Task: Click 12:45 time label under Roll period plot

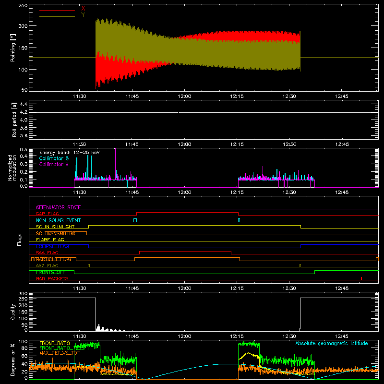Action: 342,144
